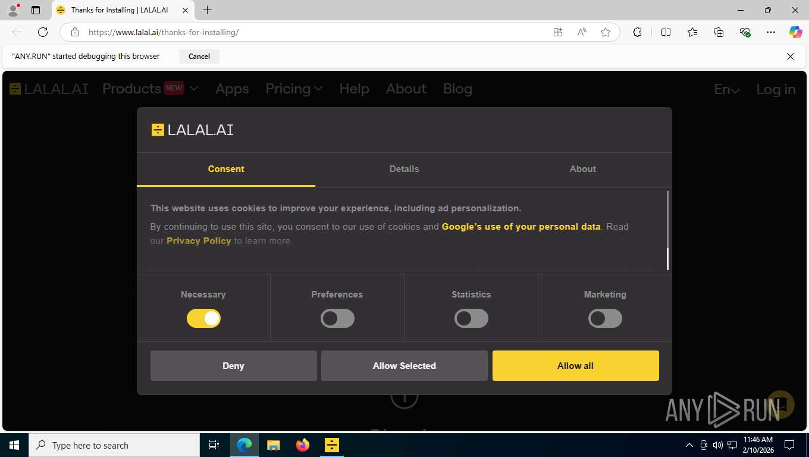
Task: Click the taskbar clock showing 11:46 AM
Action: click(758, 445)
